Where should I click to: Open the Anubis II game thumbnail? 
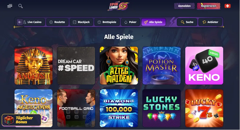[33, 66]
